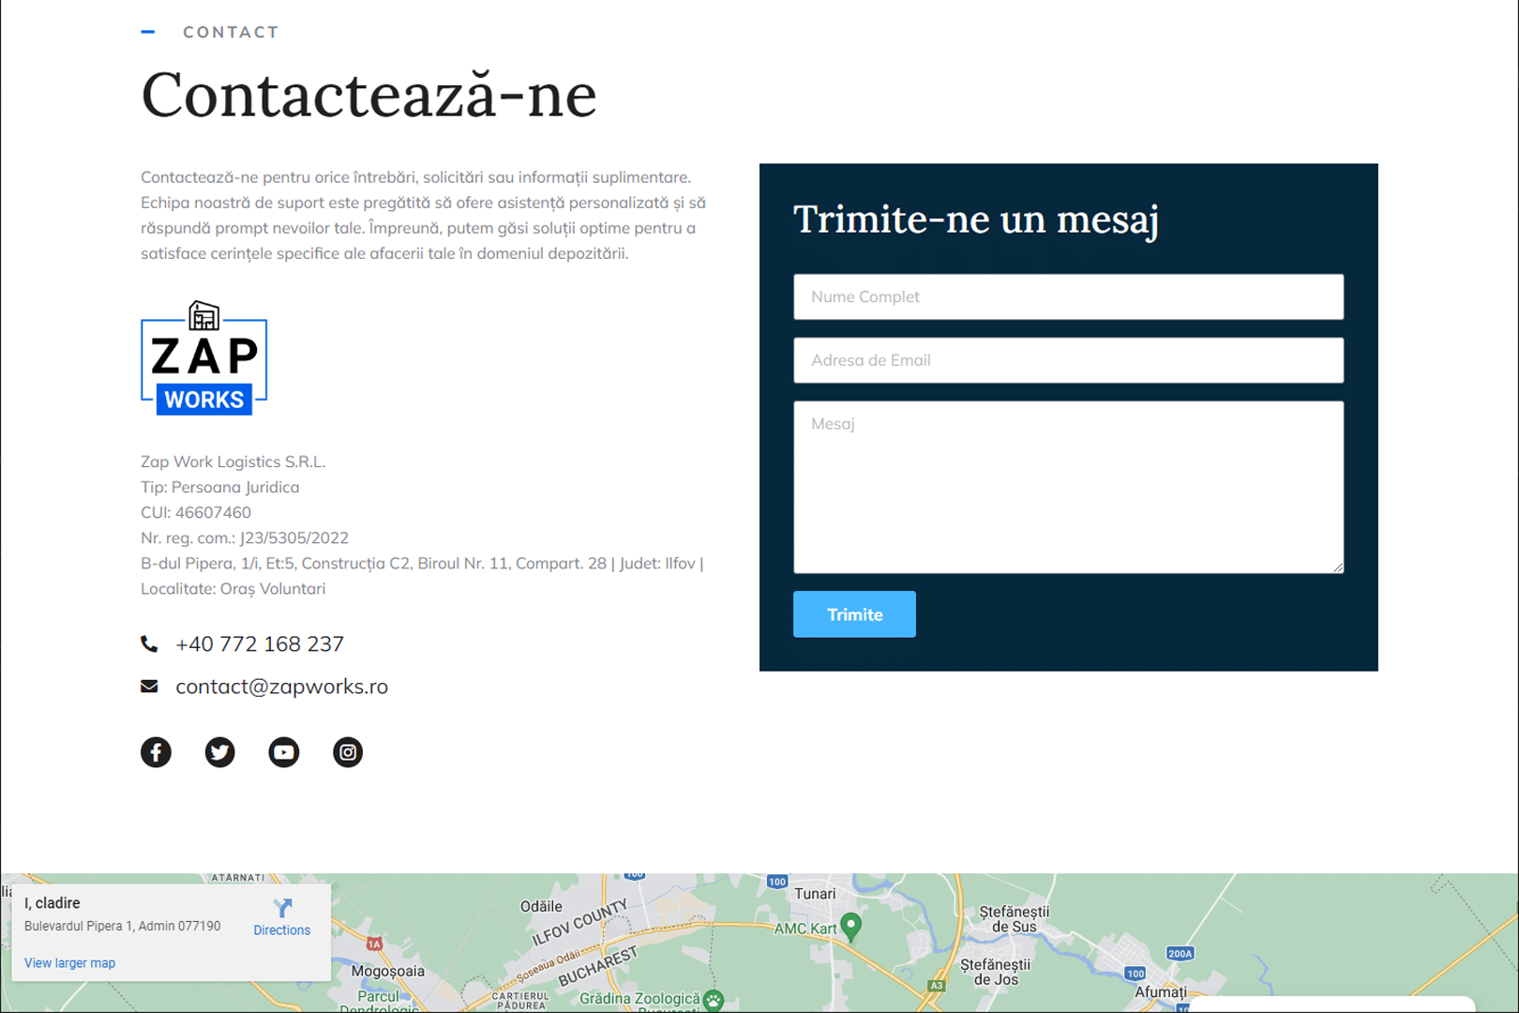Open the Facebook social media icon

[x=156, y=752]
